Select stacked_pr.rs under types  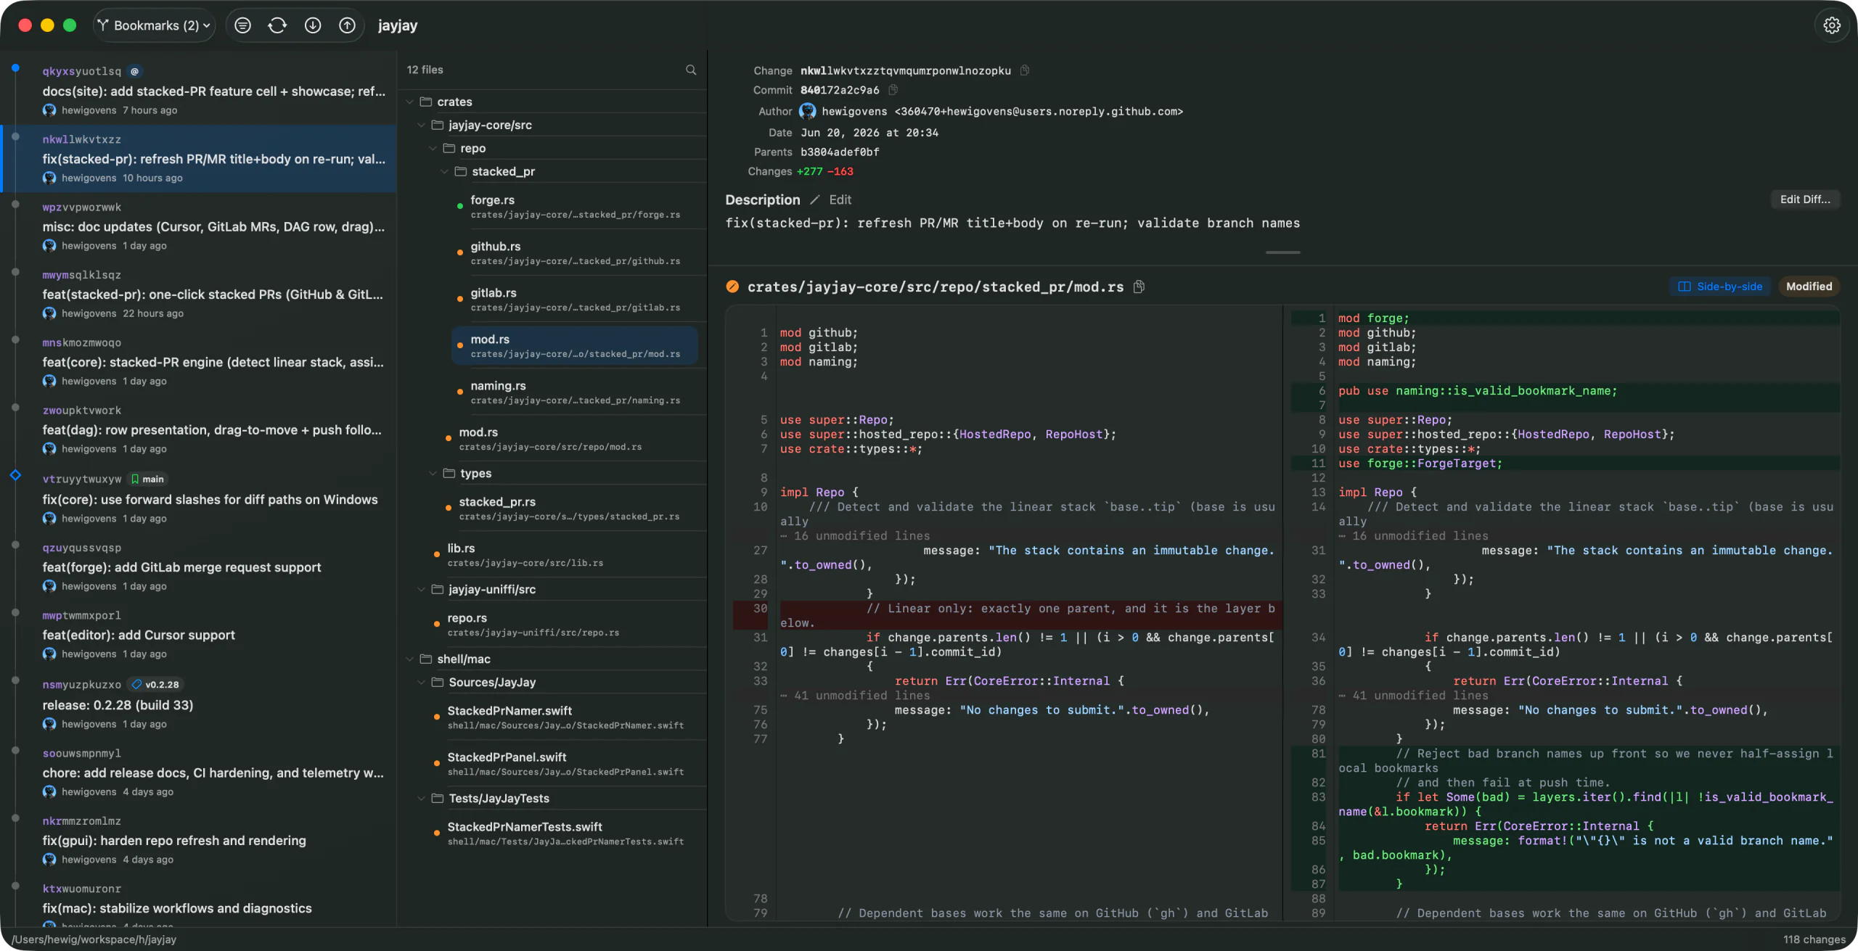(569, 509)
